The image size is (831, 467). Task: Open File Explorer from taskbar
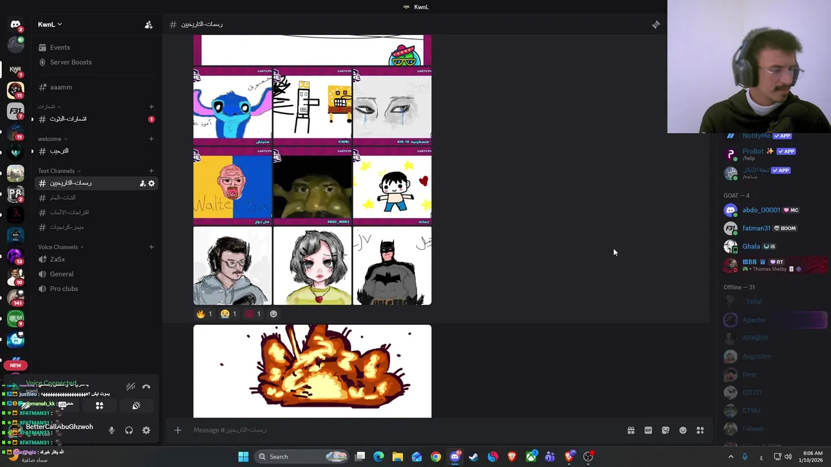(397, 457)
